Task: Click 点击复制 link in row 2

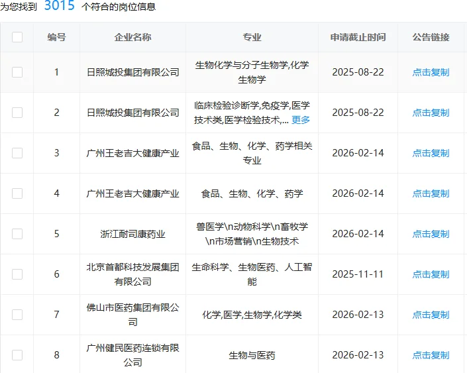Action: (431, 113)
